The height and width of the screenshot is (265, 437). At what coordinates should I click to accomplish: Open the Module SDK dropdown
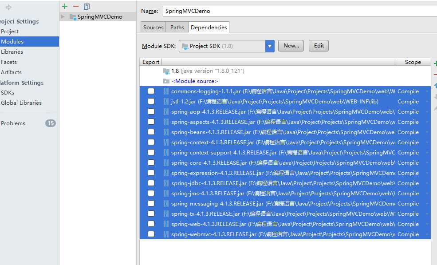270,46
